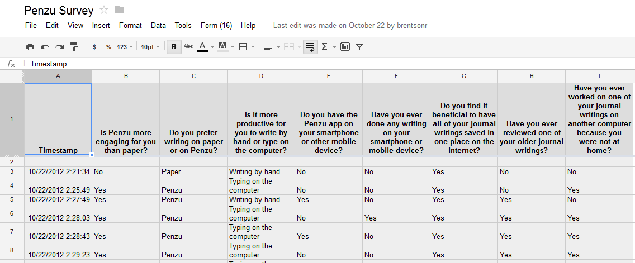This screenshot has height=263, width=635.
Task: Click 'Is Penzu more engaging' header cell
Action: [126, 119]
